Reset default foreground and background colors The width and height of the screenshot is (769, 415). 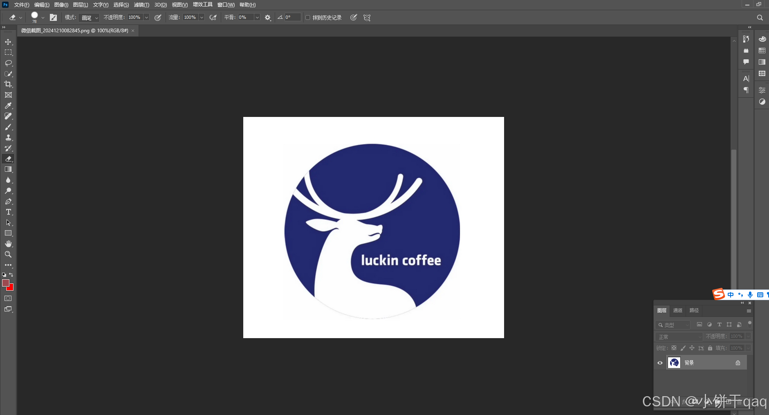tap(4, 275)
